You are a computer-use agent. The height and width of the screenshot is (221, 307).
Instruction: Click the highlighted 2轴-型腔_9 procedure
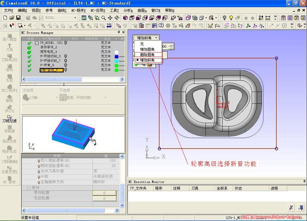tap(52, 70)
